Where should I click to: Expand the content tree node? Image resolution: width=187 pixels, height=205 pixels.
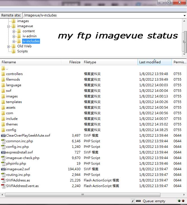14,31
